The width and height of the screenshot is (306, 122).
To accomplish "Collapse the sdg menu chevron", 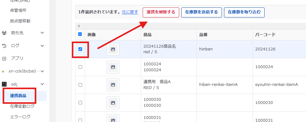I will point(42,84).
